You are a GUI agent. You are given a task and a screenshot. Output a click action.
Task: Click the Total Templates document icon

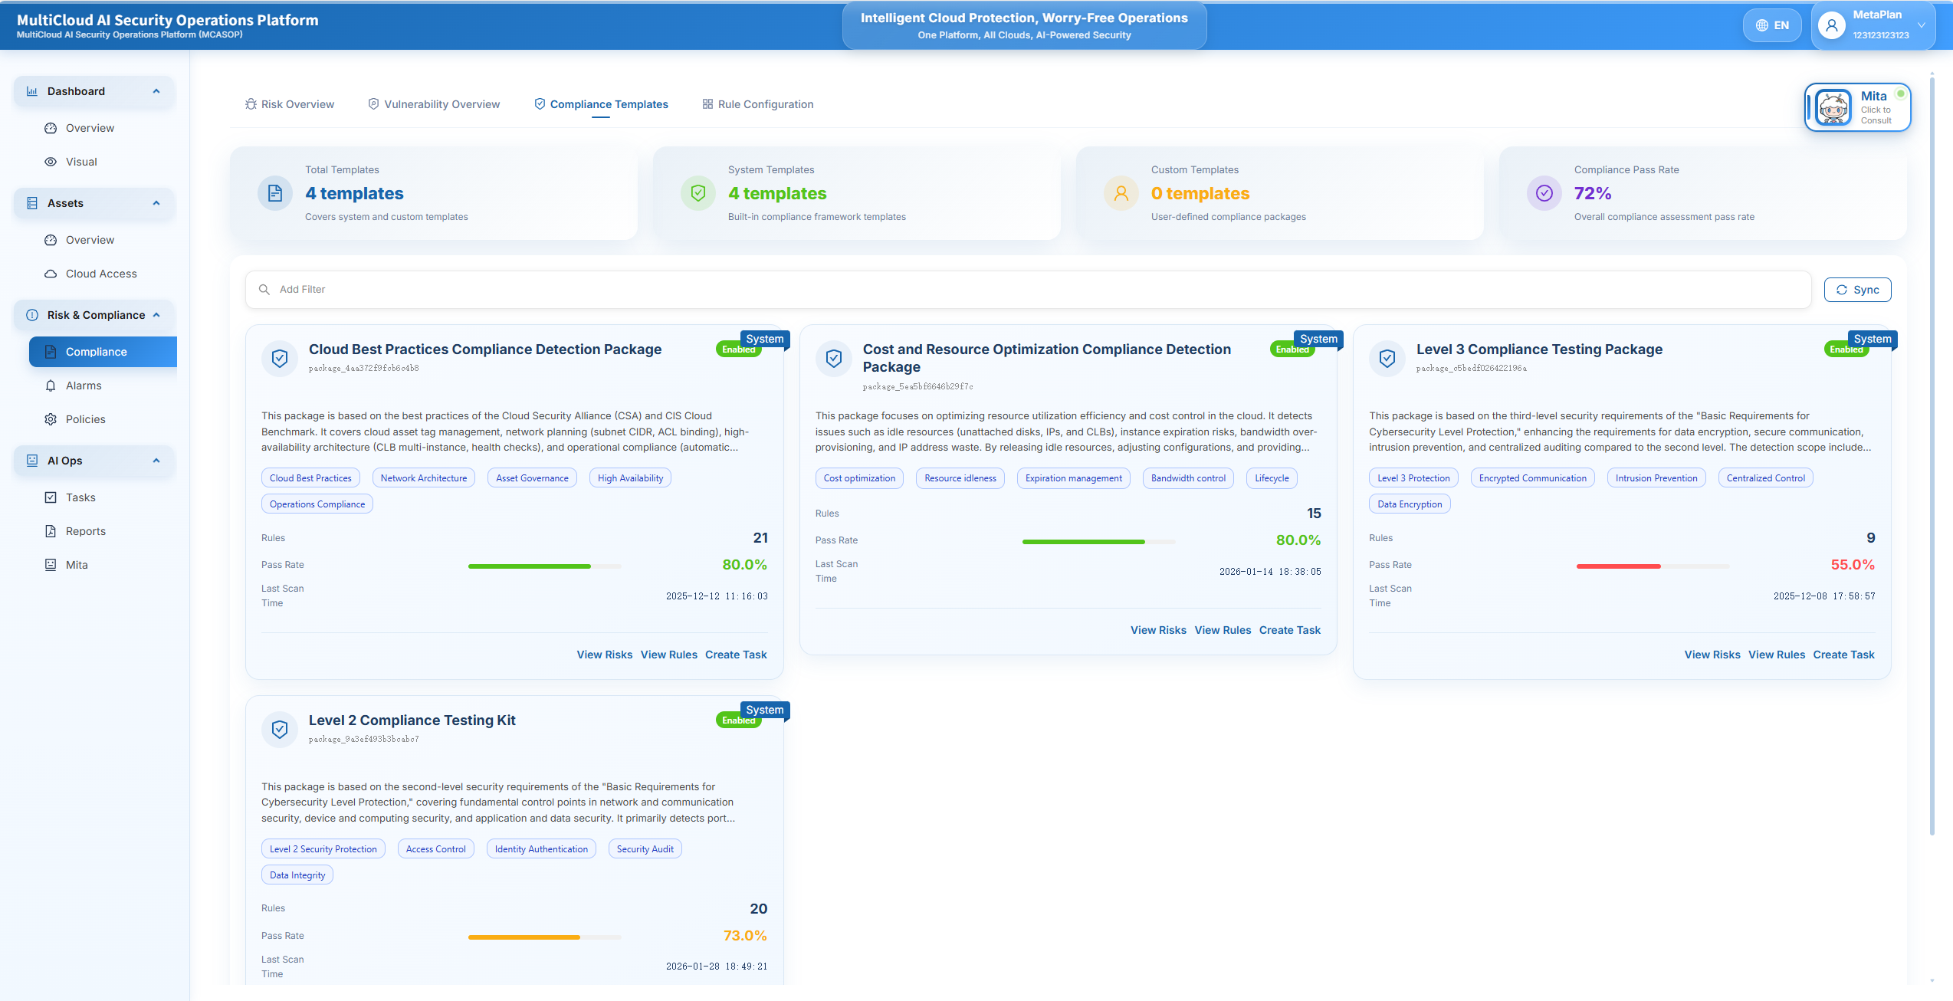coord(274,193)
